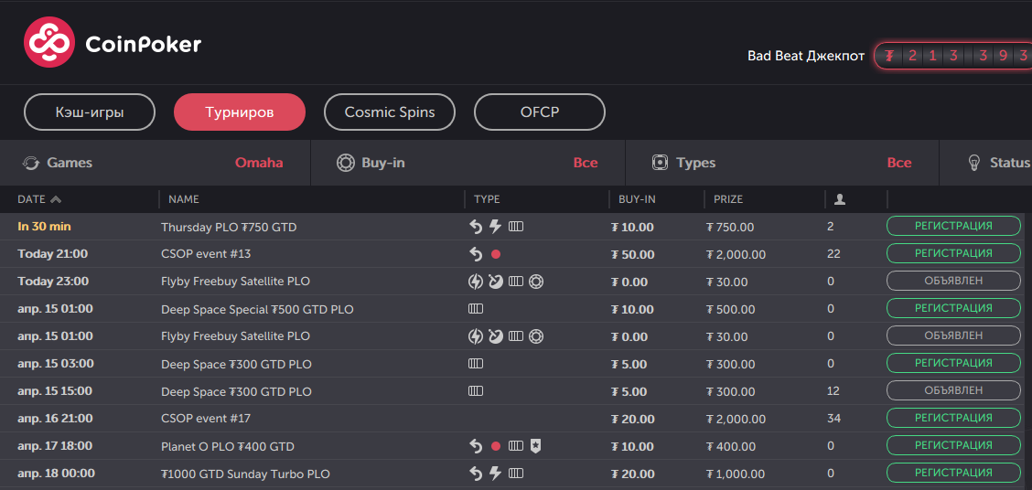Click the CoinPoker logo icon
The height and width of the screenshot is (490, 1032).
48,43
